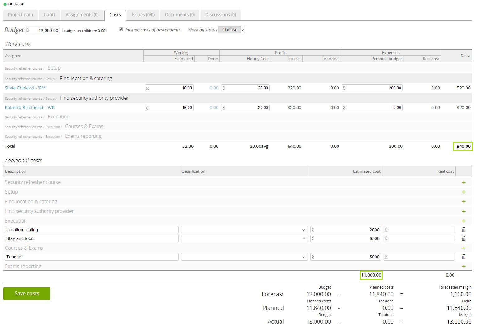
Task: Click real cost field for Teacher
Action: click(419, 257)
